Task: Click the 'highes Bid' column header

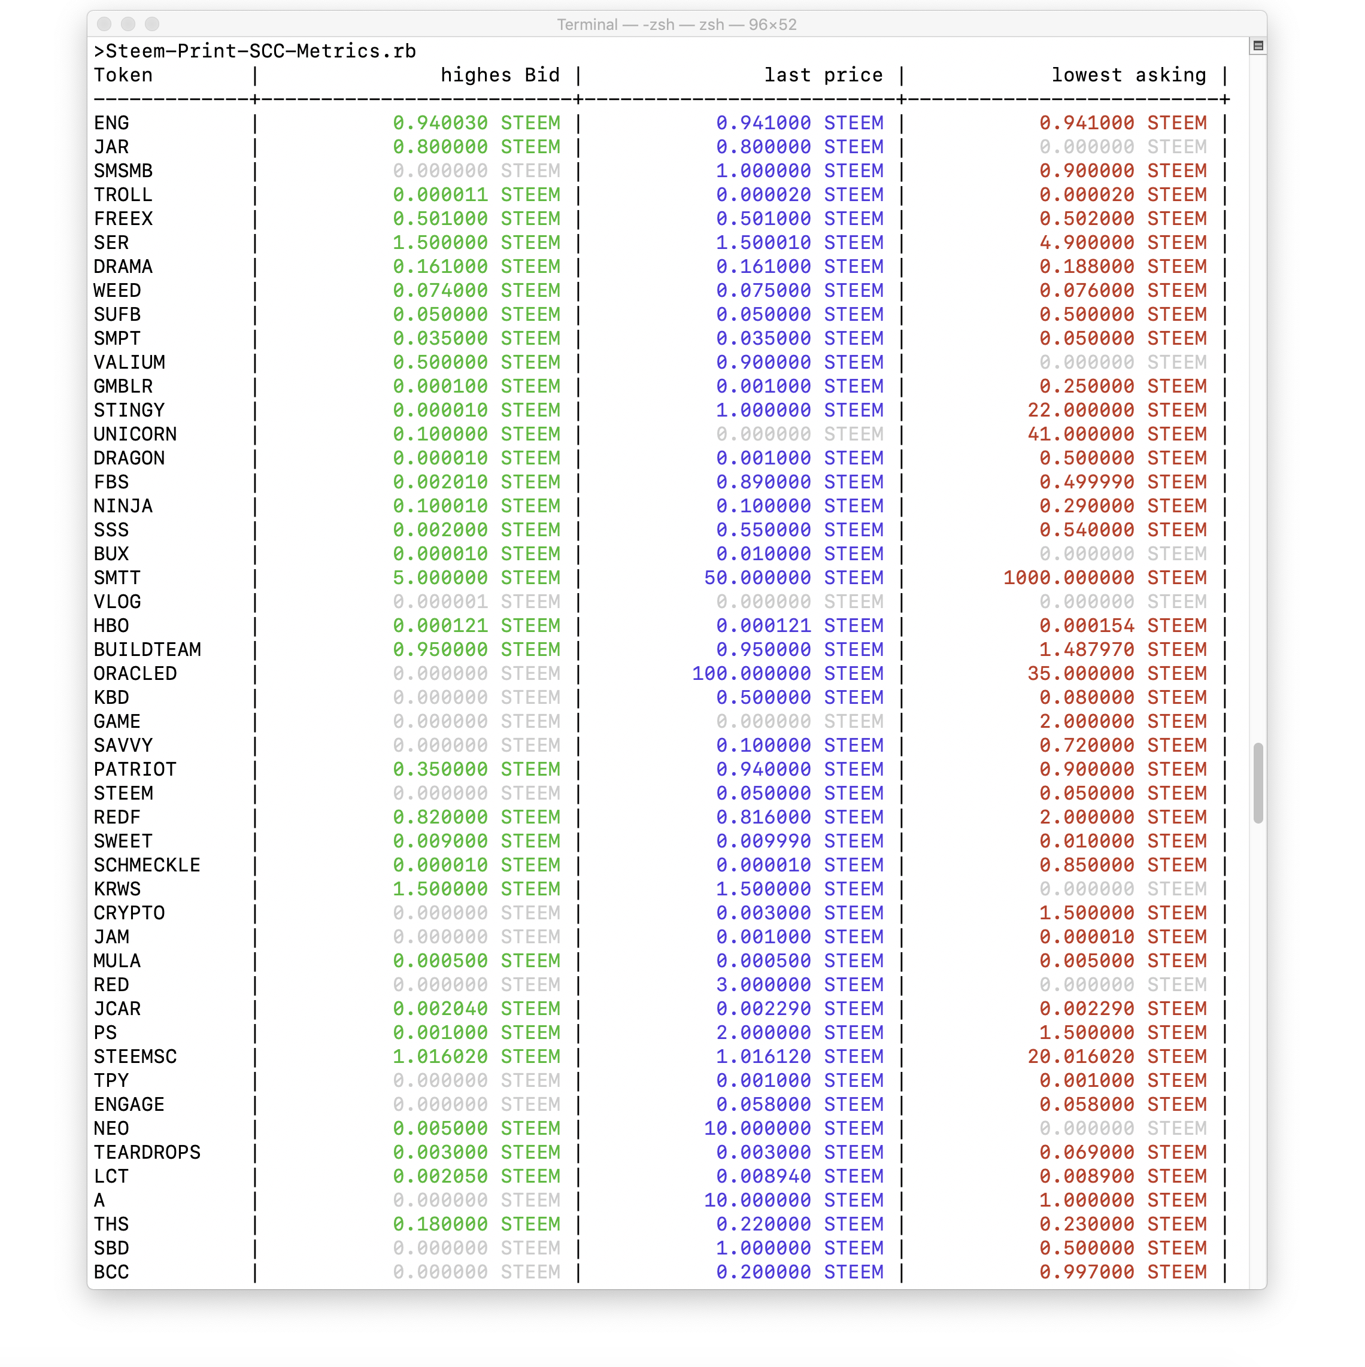Action: [500, 75]
